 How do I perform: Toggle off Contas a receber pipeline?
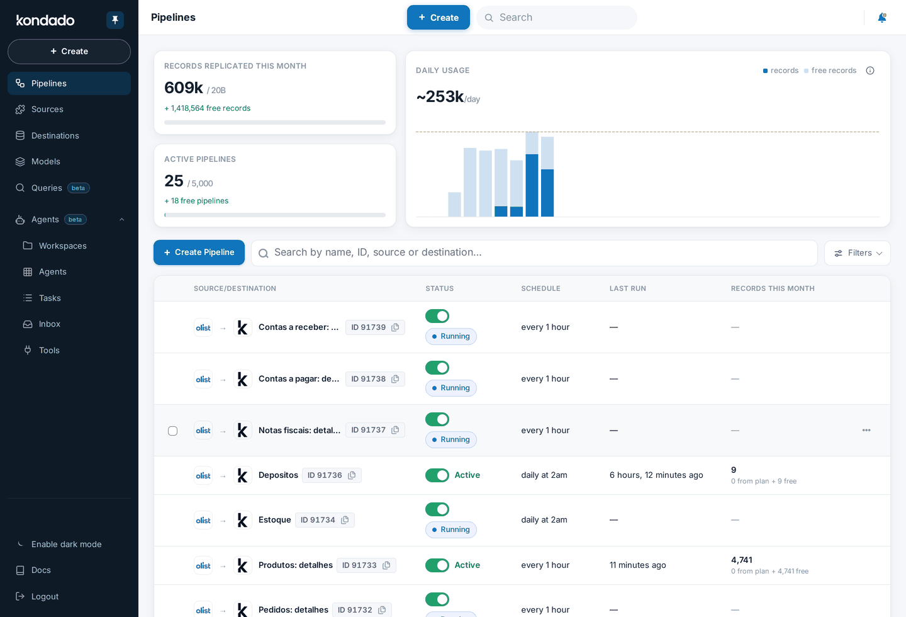pyautogui.click(x=437, y=316)
